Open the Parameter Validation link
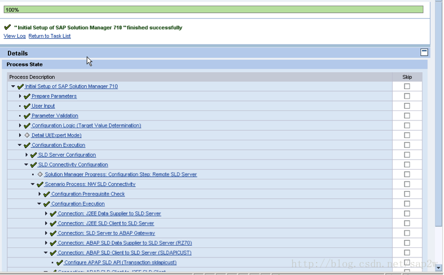The image size is (444, 275). pyautogui.click(x=55, y=116)
